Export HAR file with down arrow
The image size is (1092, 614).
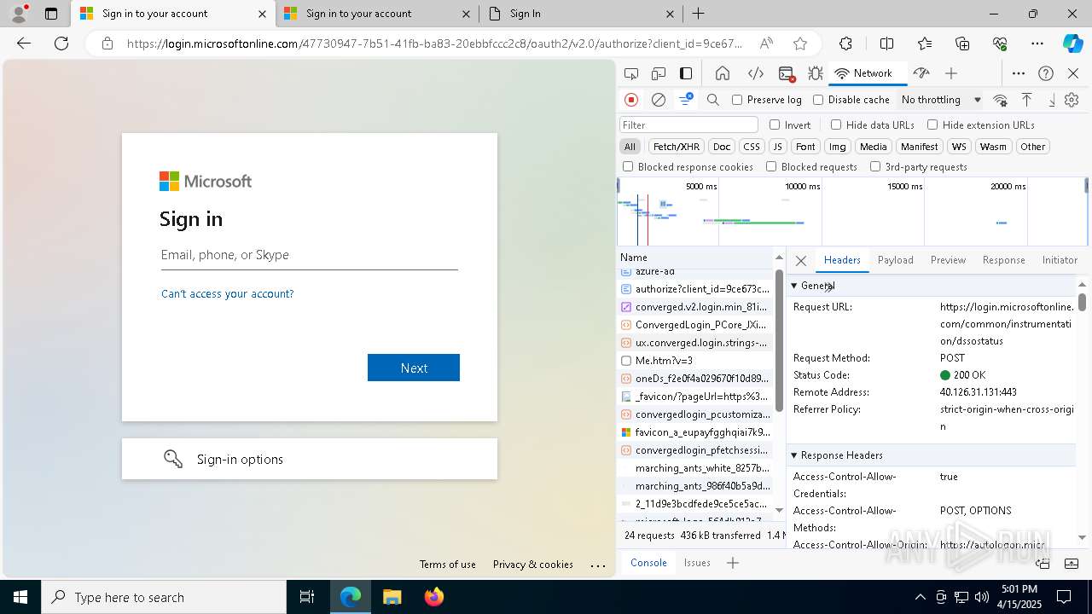pyautogui.click(x=1052, y=100)
